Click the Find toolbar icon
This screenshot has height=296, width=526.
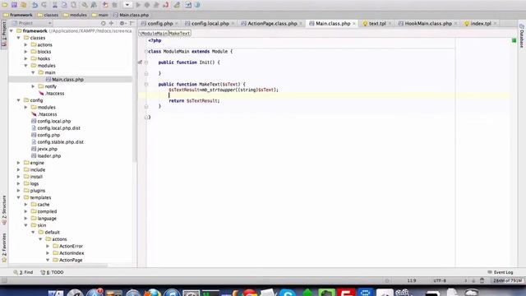[85, 5]
